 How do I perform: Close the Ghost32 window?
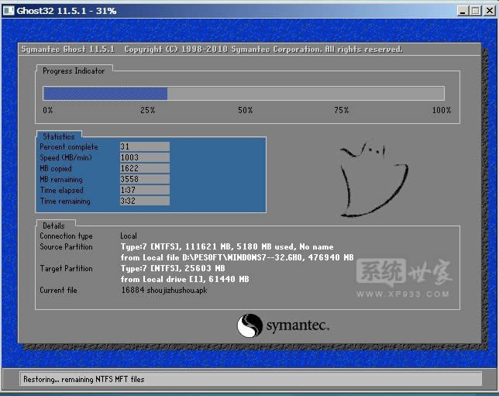[x=488, y=11]
